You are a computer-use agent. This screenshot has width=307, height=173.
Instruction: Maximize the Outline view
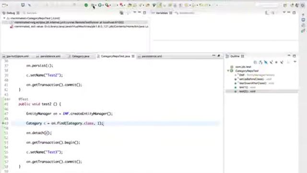point(294,56)
